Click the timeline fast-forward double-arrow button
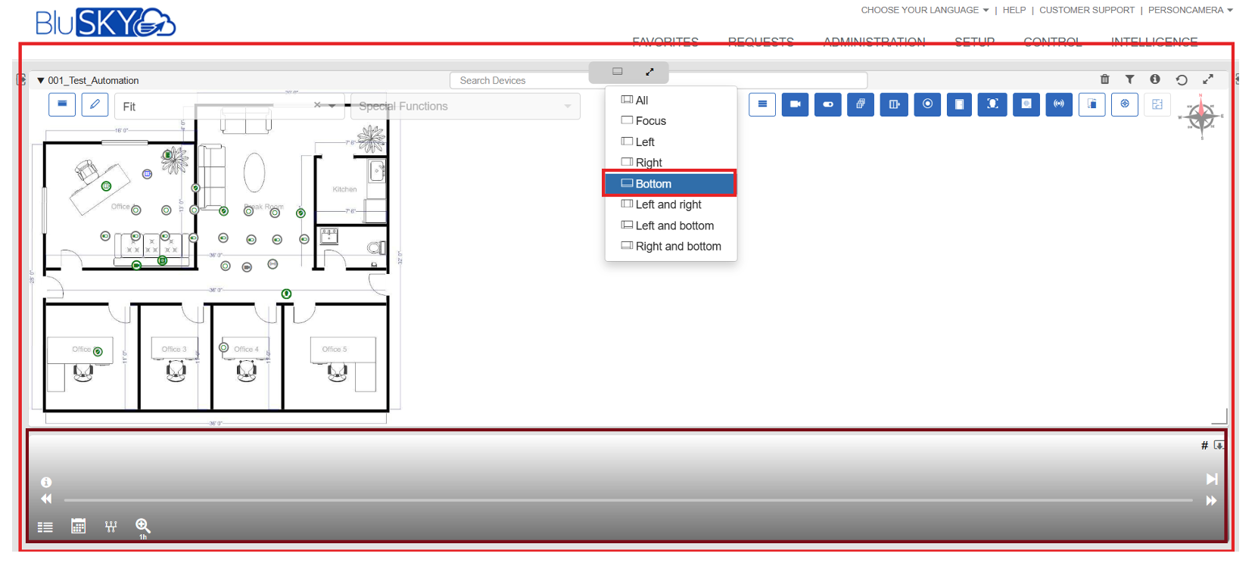1255x569 pixels. coord(1211,501)
